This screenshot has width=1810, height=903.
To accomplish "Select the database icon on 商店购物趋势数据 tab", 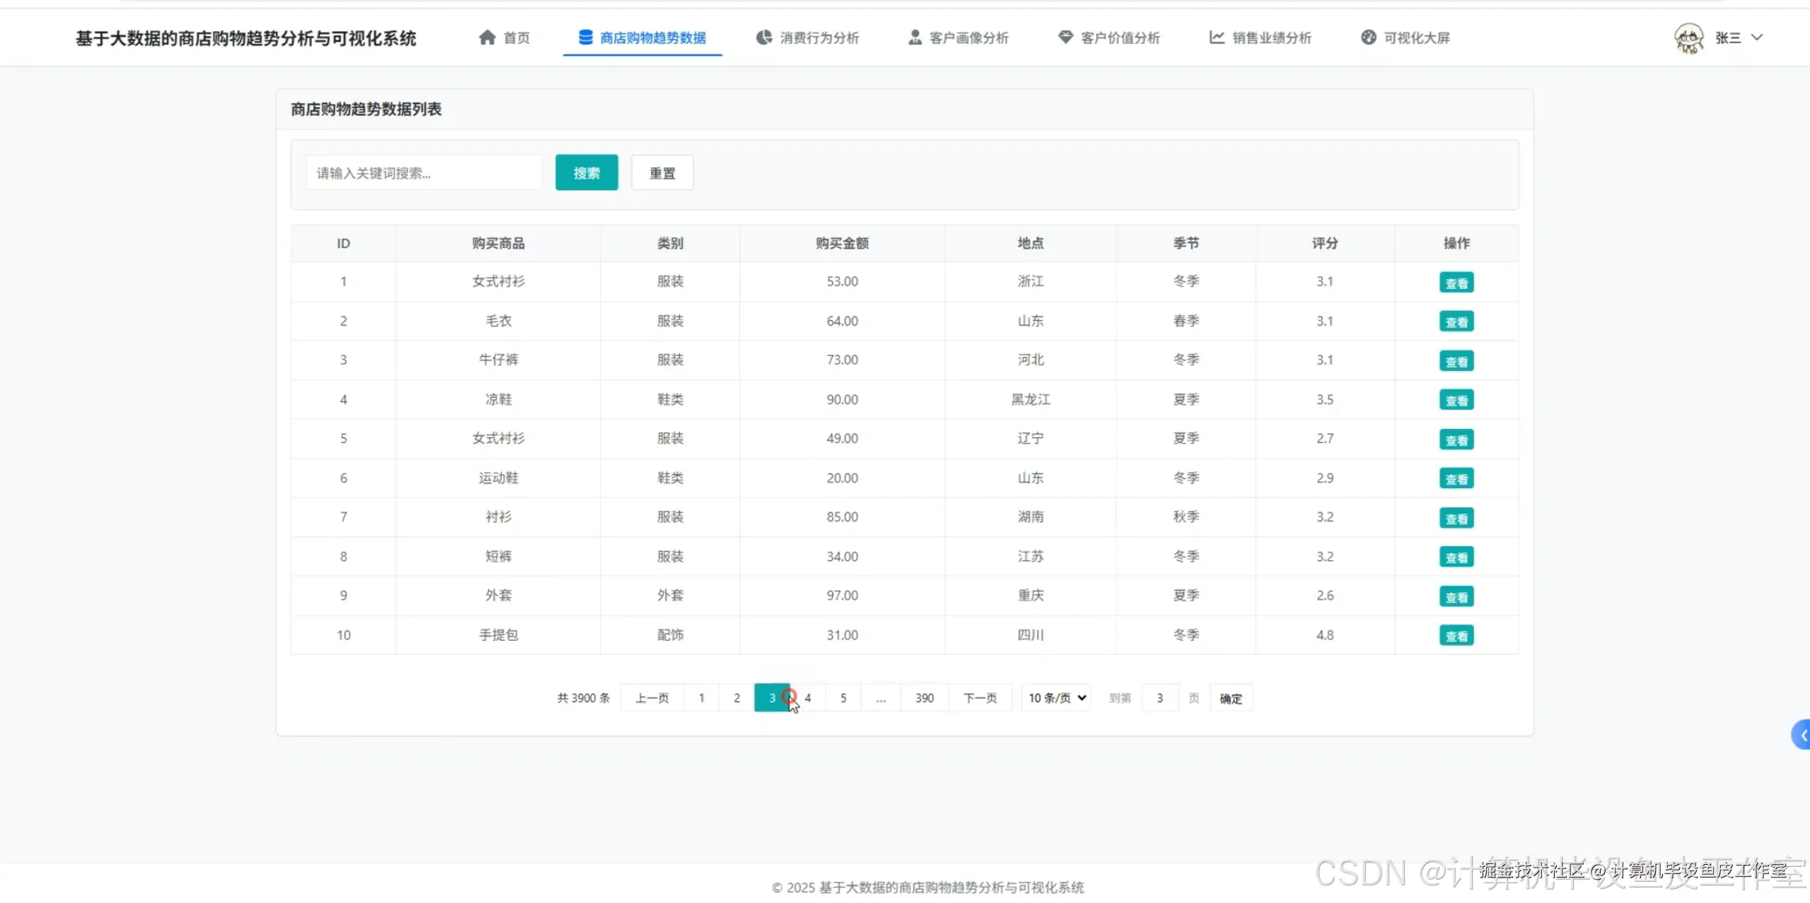I will point(585,37).
